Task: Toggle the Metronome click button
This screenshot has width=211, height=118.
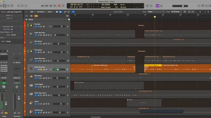Action: (161, 6)
